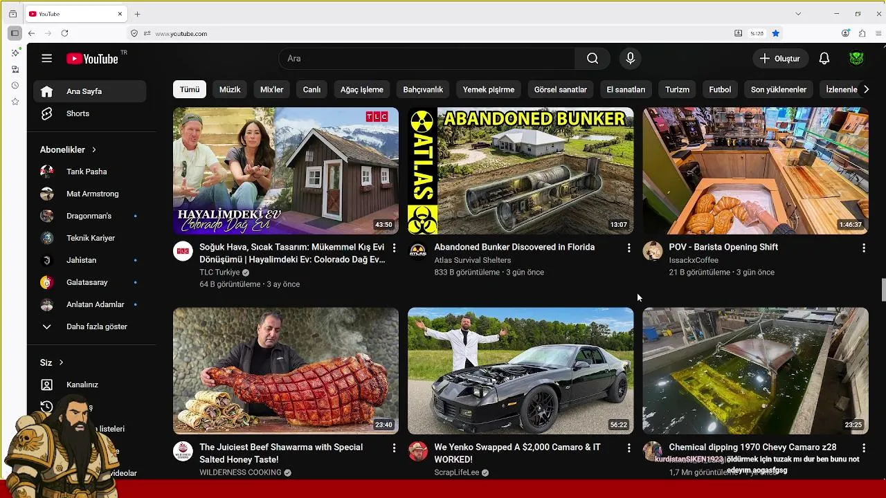Click the browser bookmark star icon

[775, 33]
